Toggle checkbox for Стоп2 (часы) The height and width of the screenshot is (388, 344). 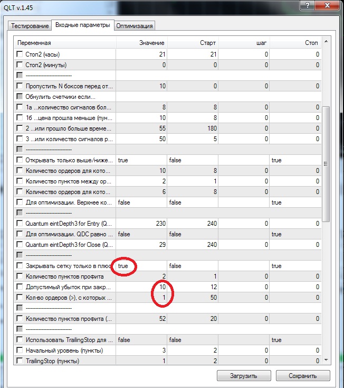point(20,54)
